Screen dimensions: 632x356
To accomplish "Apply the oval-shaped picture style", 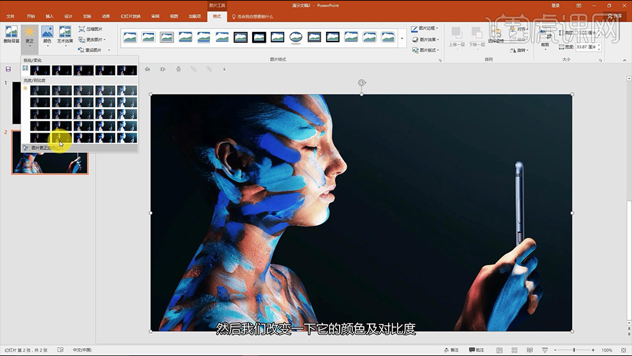I will click(296, 38).
